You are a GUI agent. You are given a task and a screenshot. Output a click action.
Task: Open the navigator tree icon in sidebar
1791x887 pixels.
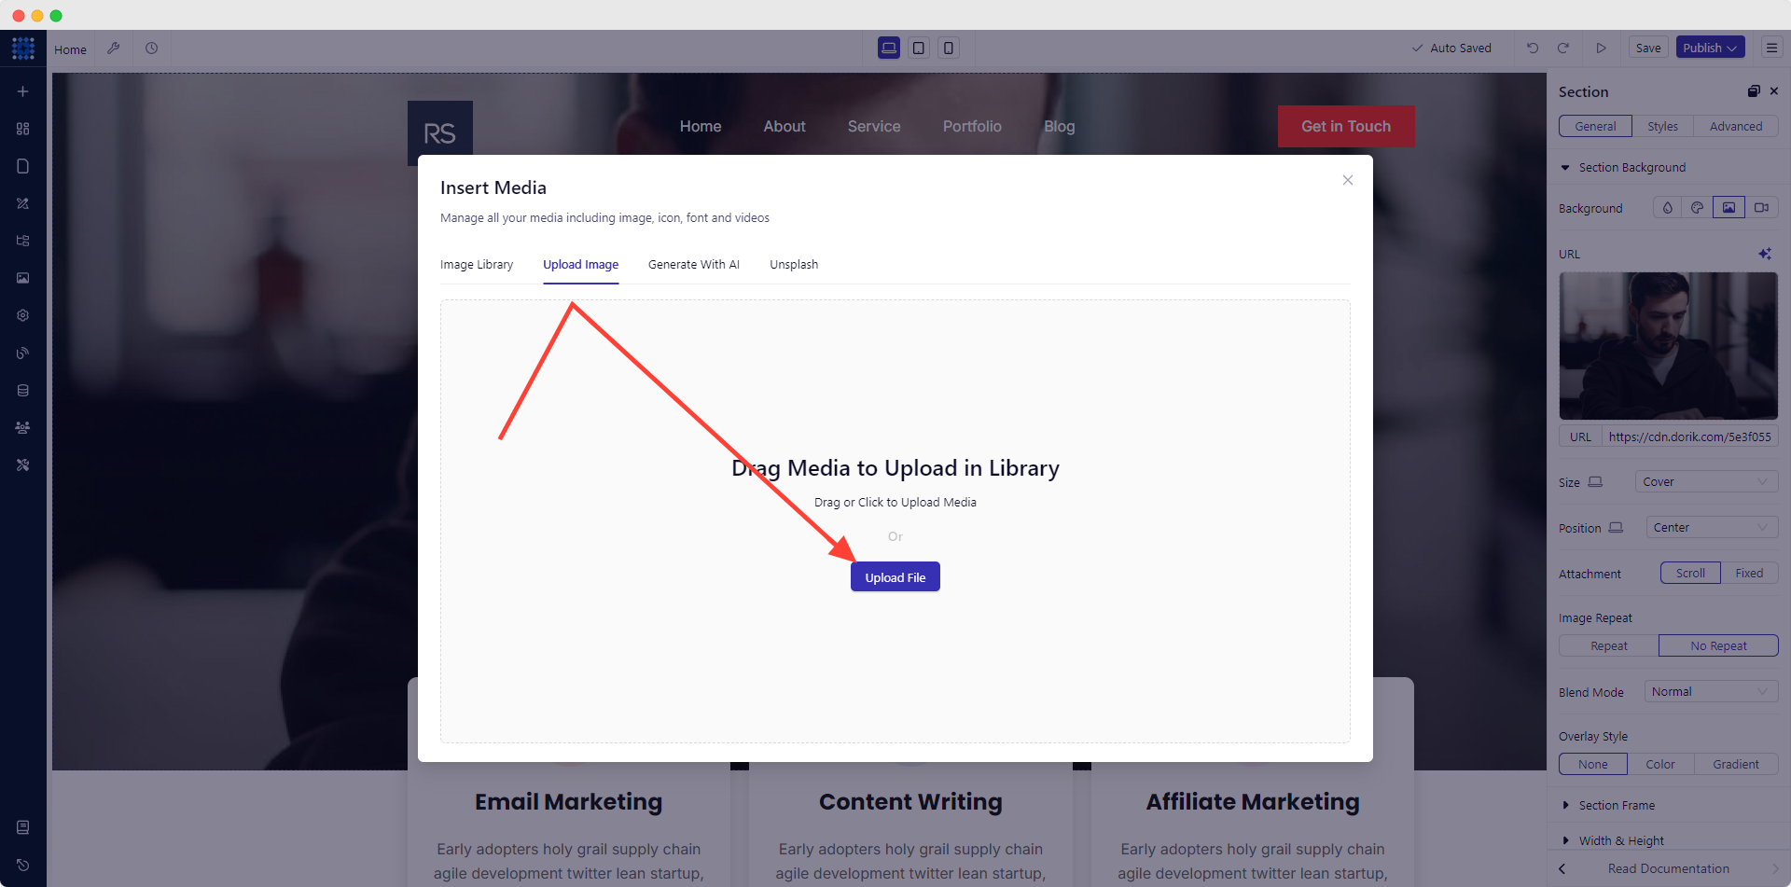pyautogui.click(x=23, y=241)
